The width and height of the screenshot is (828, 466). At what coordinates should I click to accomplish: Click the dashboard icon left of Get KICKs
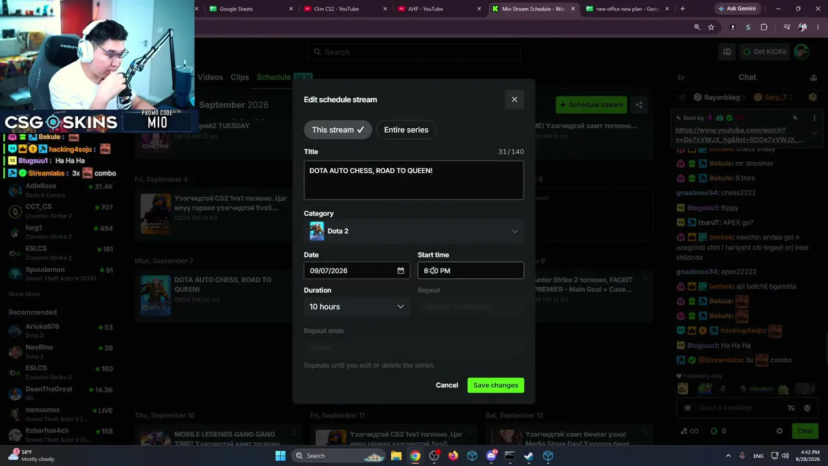(727, 52)
